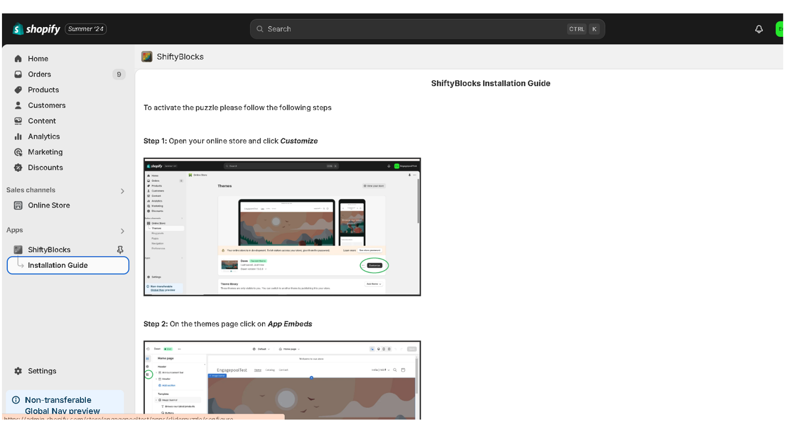Expand the Apps section chevron

(x=122, y=231)
